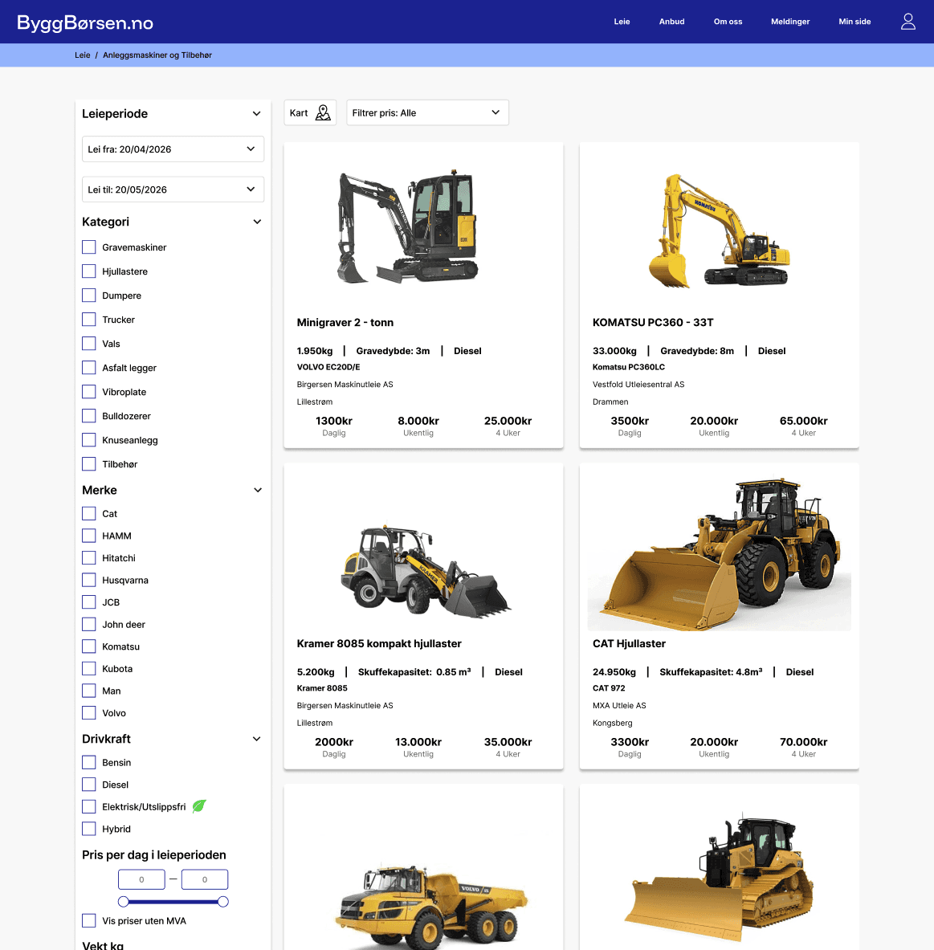Click the Kart map button
The width and height of the screenshot is (934, 950).
(x=310, y=112)
